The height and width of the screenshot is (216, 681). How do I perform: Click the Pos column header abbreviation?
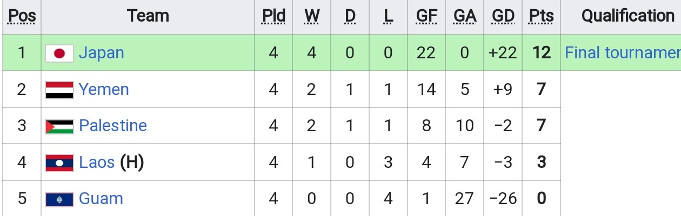[x=22, y=16]
